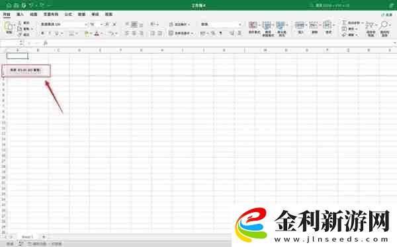
Task: Click the Increase Decimal icon
Action: (x=232, y=34)
